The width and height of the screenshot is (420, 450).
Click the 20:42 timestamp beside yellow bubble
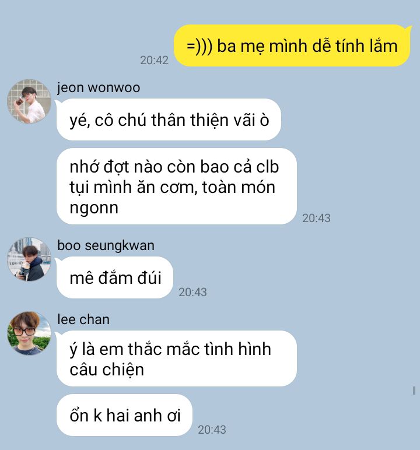(x=154, y=60)
